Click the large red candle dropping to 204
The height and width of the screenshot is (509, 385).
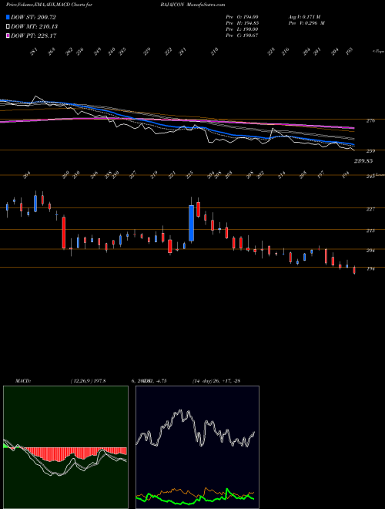pos(64,233)
